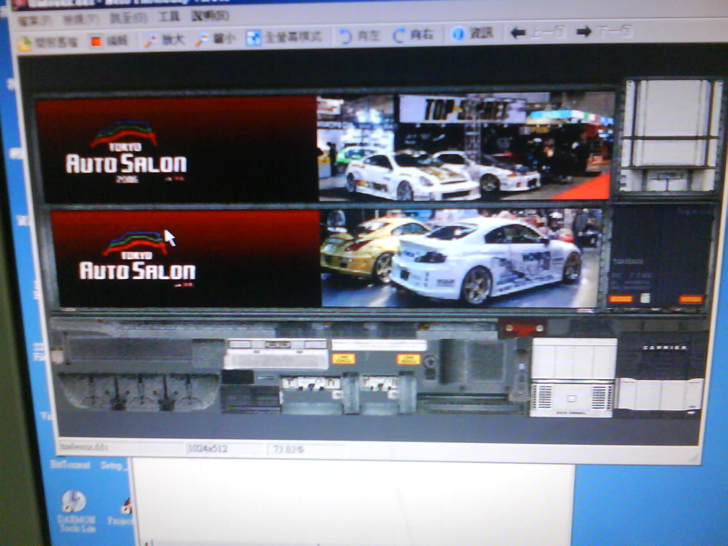This screenshot has width=728, height=546.
Task: Click the 1024x512 dimensions in status bar
Action: (207, 449)
